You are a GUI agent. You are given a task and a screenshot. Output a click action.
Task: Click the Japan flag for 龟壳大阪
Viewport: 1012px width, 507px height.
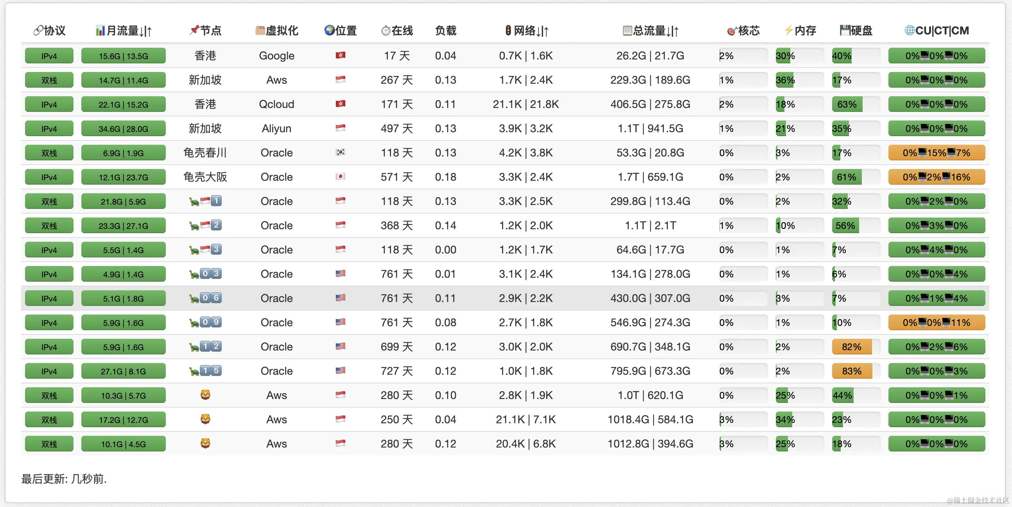tap(340, 176)
